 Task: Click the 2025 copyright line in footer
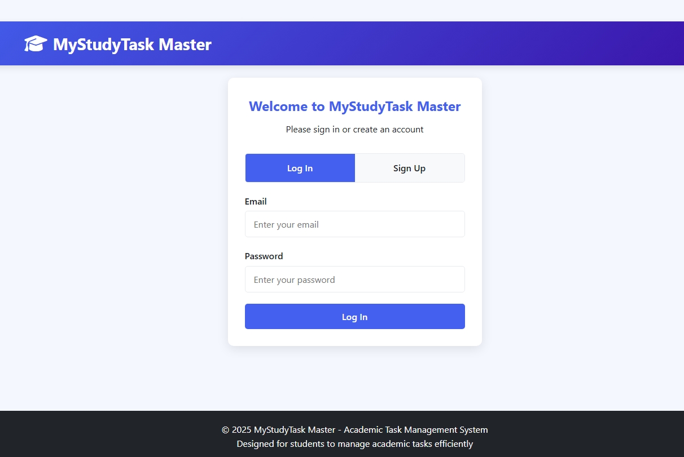(354, 429)
